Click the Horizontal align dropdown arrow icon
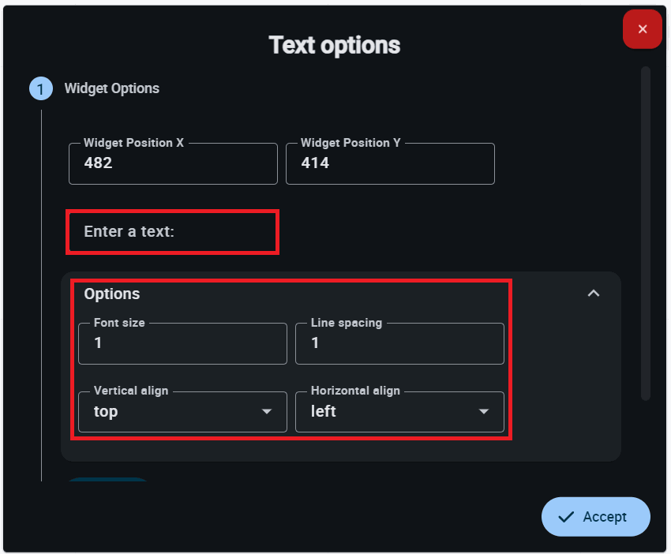 click(x=484, y=412)
